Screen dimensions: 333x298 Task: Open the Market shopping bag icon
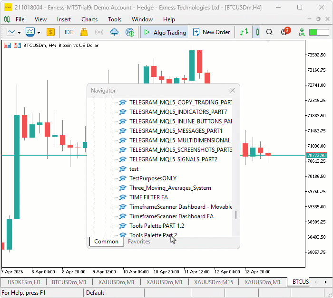click(84, 32)
